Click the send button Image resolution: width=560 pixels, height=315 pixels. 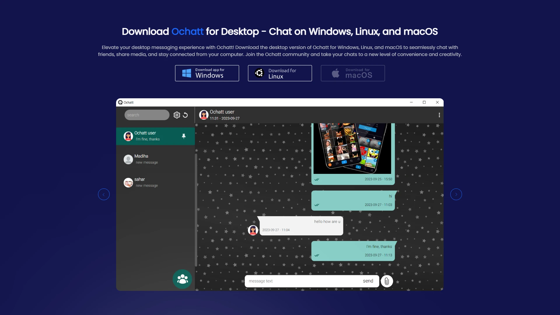(x=368, y=281)
